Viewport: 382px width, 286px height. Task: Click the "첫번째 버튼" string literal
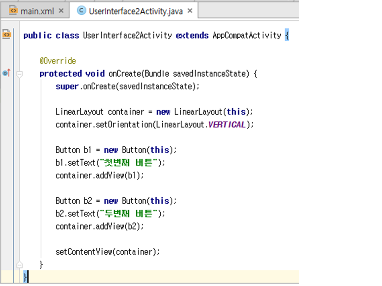131,162
